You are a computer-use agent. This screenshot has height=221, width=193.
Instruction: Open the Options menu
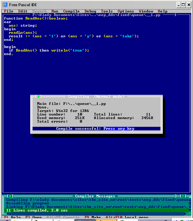[126, 11]
